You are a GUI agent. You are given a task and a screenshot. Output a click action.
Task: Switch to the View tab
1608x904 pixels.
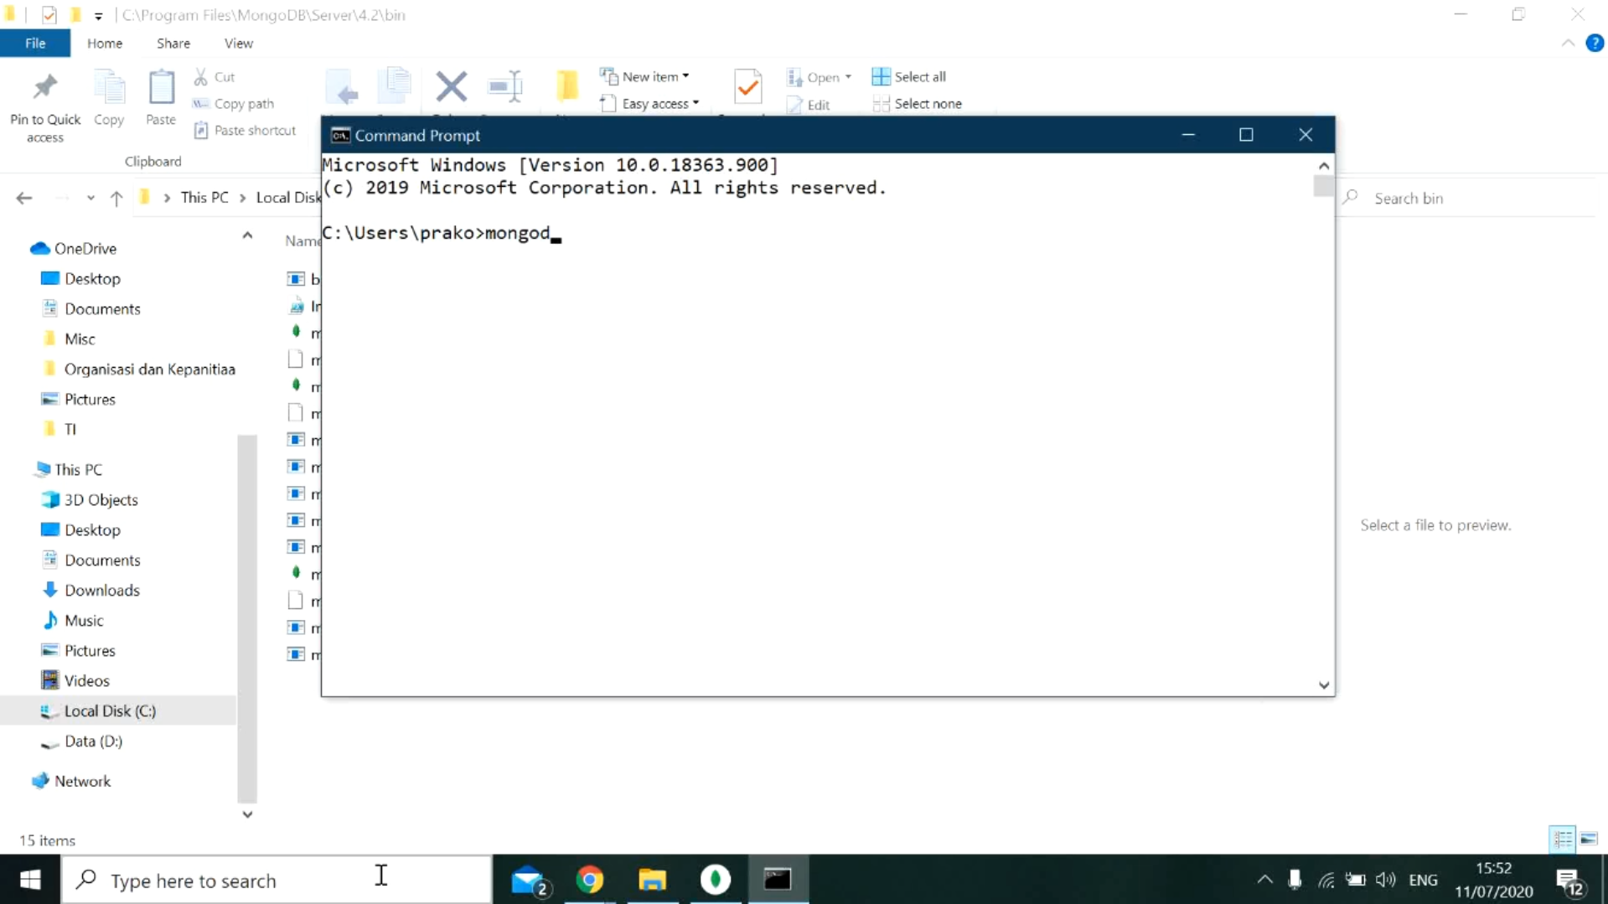point(238,43)
